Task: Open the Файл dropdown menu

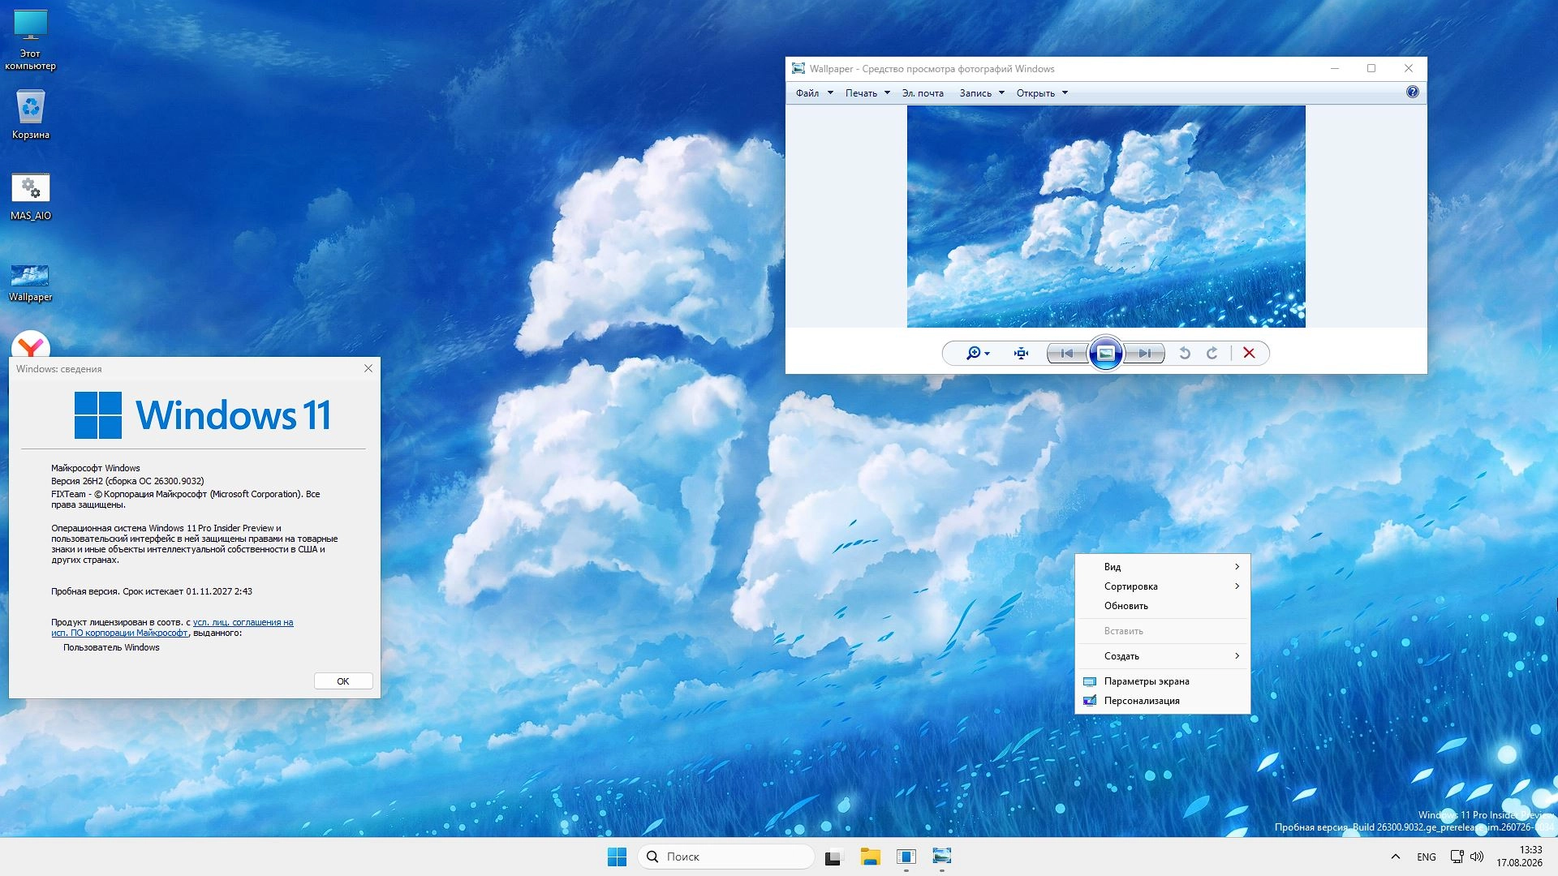Action: (814, 93)
